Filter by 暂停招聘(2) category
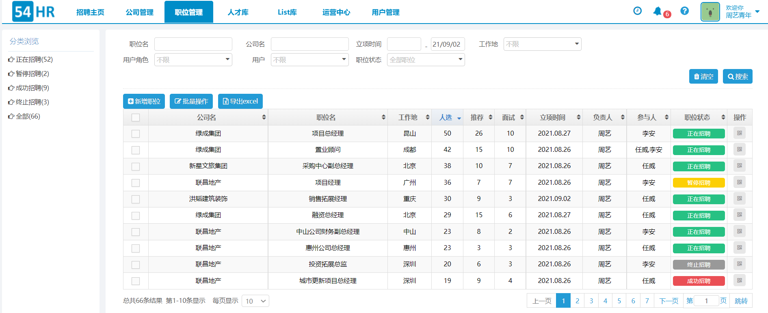The width and height of the screenshot is (768, 313). point(28,73)
